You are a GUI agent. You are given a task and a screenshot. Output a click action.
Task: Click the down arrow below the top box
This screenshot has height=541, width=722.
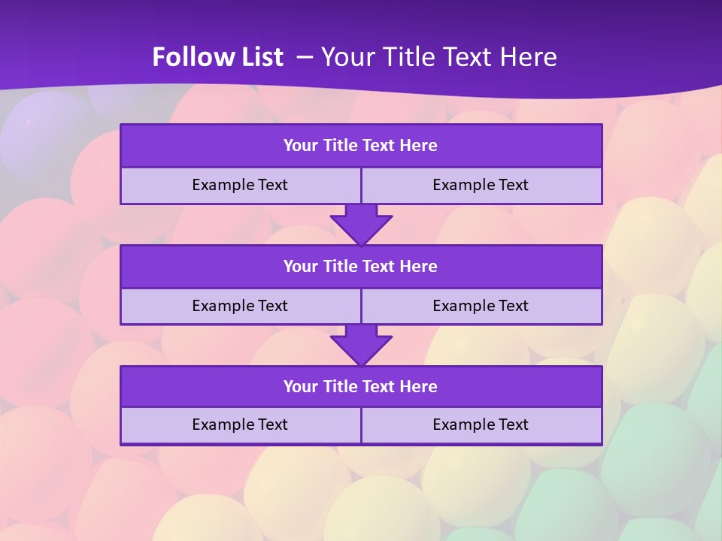[x=361, y=224]
